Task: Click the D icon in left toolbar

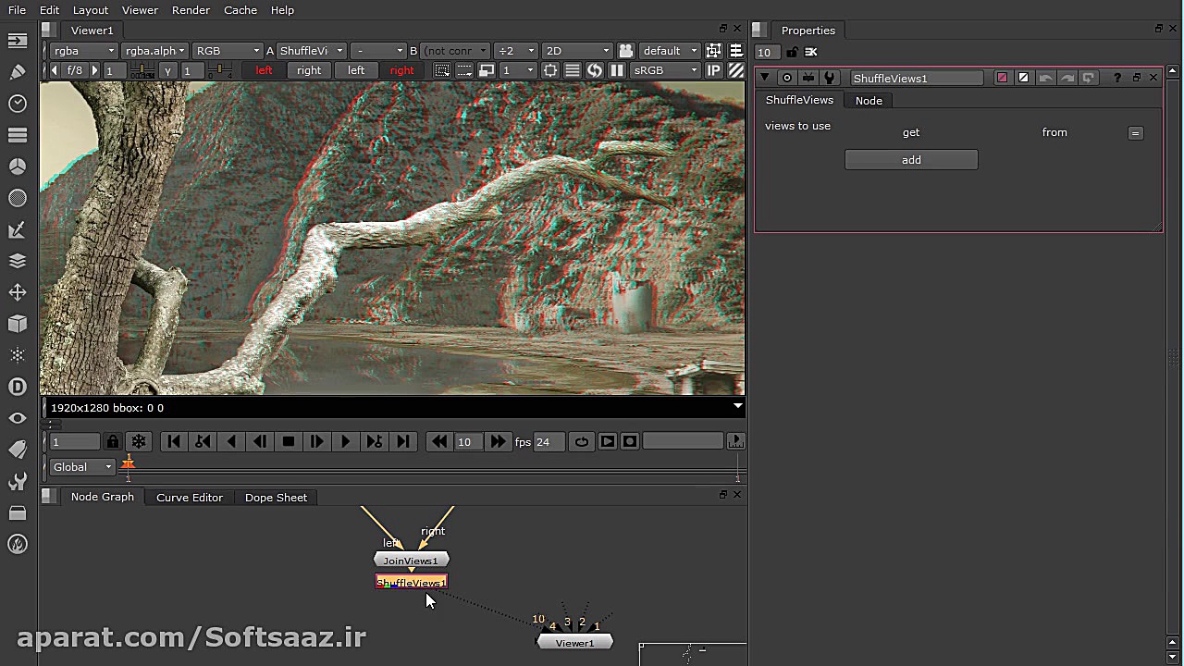Action: [x=17, y=387]
